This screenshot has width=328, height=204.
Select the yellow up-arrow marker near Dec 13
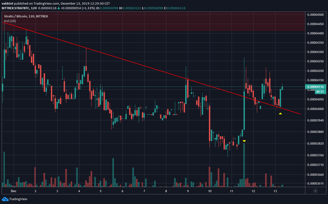tap(280, 113)
